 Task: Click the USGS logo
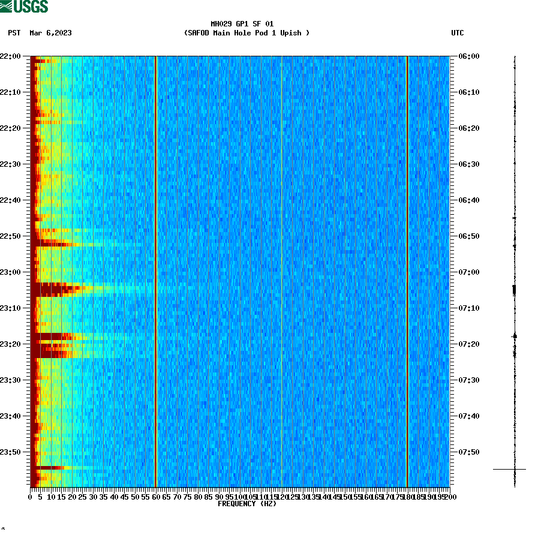pos(25,7)
